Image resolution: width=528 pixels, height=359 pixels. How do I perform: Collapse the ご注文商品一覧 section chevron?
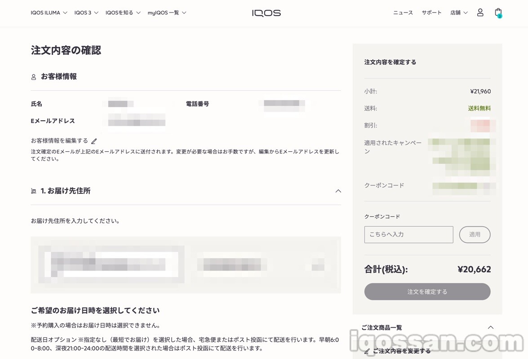click(491, 328)
